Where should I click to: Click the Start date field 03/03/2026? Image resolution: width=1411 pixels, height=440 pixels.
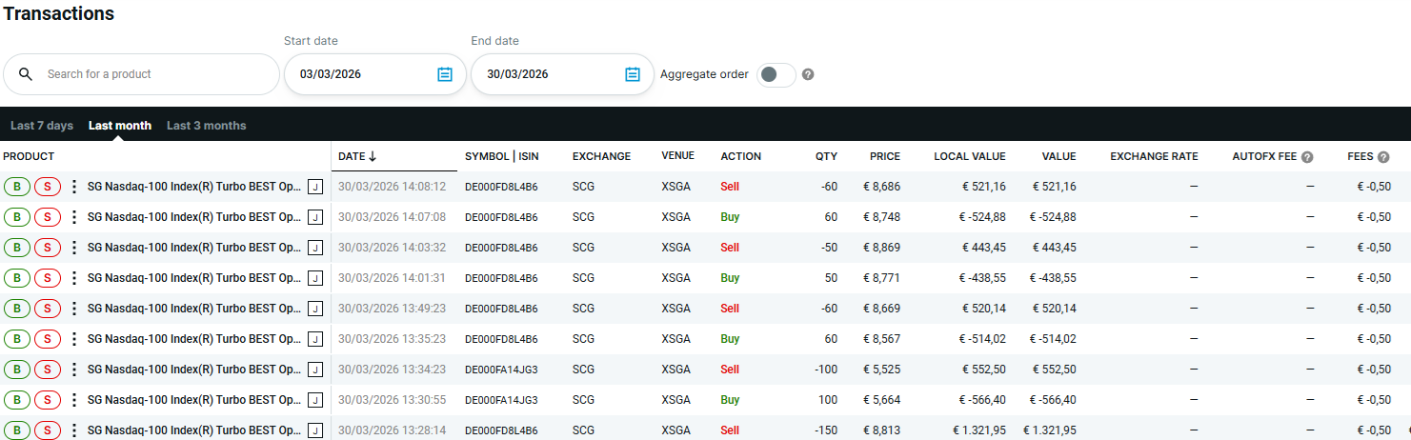coord(375,74)
